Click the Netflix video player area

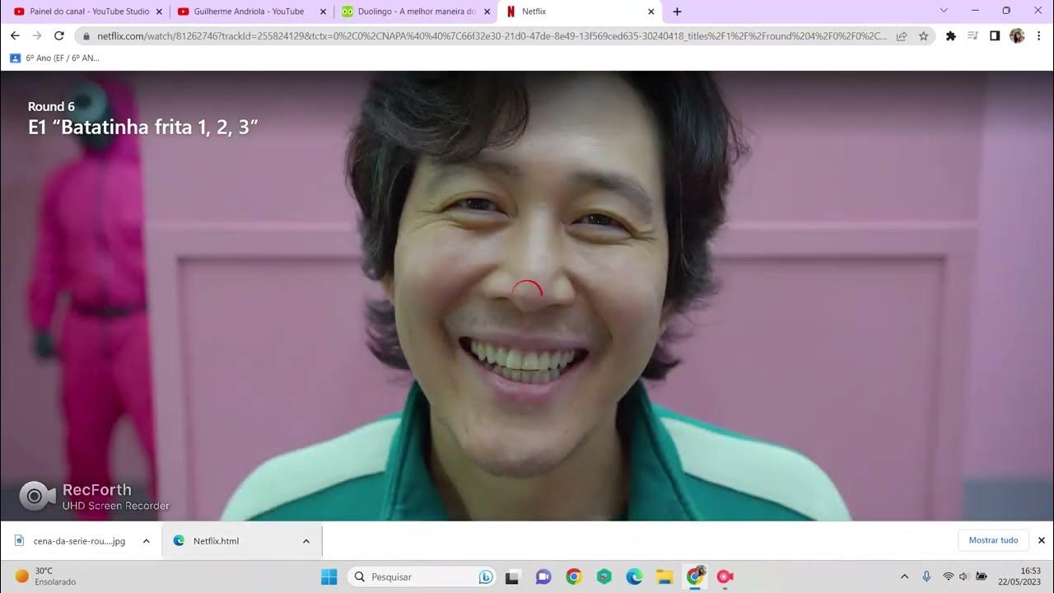coord(527,296)
